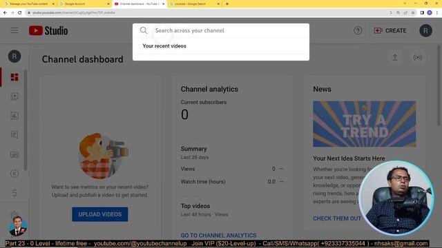Click 'Your Next Idea Starts Here' title
This screenshot has height=248, width=442.
pos(349,158)
